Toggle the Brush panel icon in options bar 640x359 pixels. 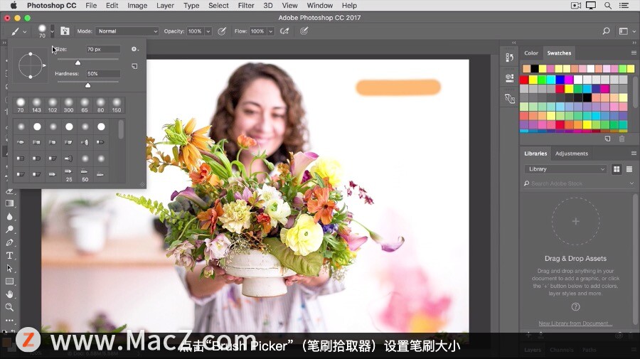pos(65,31)
